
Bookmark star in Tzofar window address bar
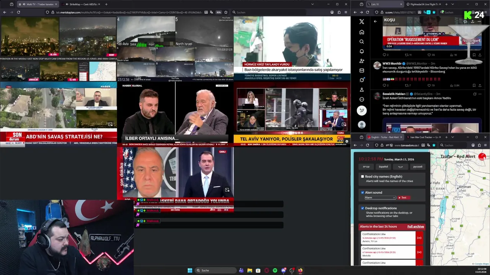coord(434,145)
